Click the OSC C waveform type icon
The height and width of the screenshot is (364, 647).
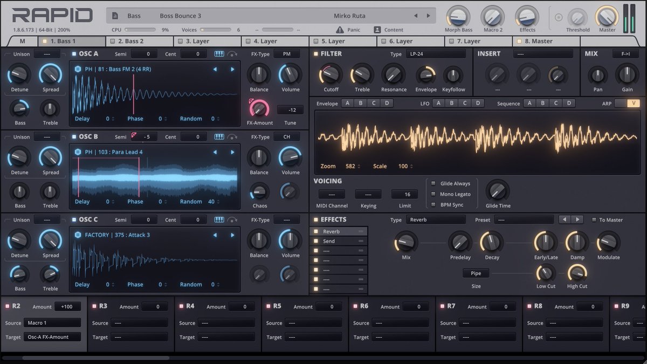(x=78, y=235)
